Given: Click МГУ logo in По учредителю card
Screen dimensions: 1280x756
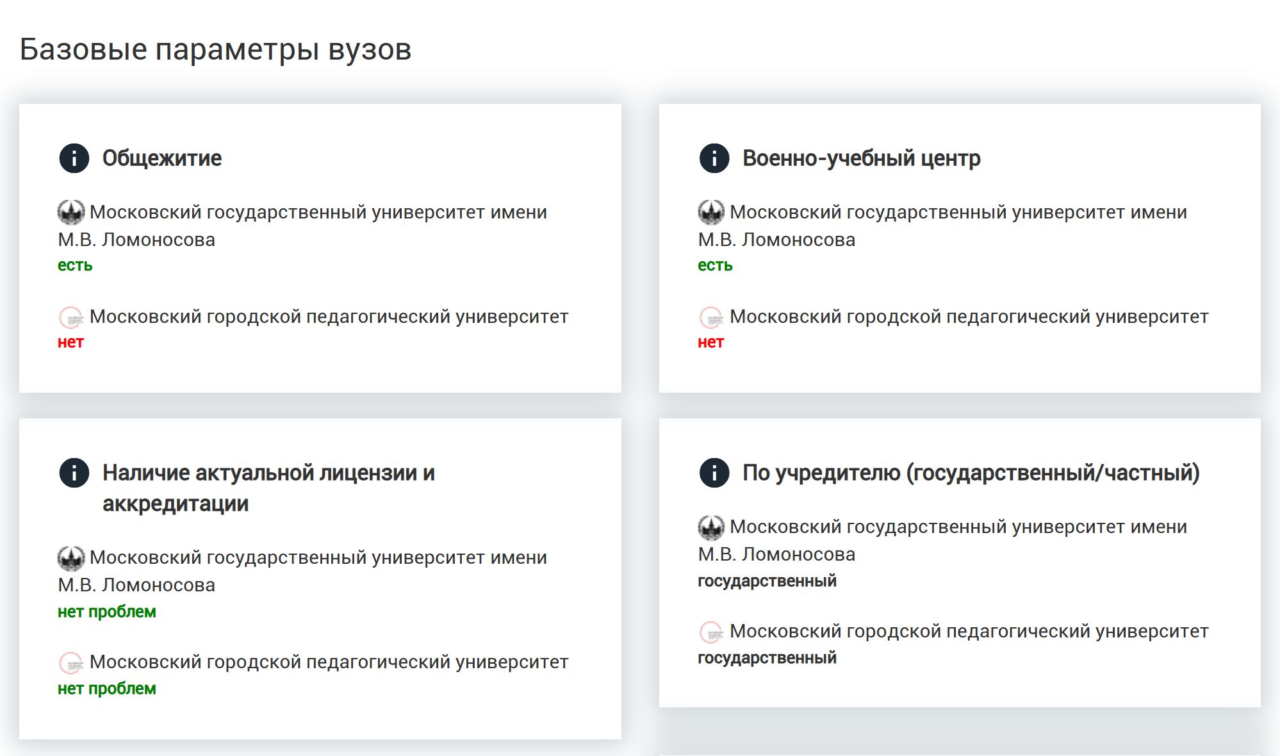Looking at the screenshot, I should [711, 527].
